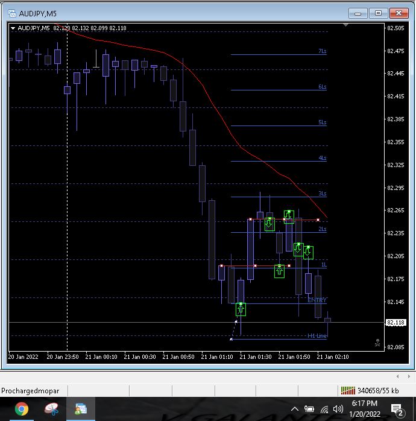
Task: Minimize the AUDJPY,M5 chart window
Action: pos(358,13)
